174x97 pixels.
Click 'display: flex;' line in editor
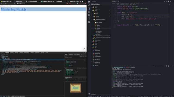(126, 15)
